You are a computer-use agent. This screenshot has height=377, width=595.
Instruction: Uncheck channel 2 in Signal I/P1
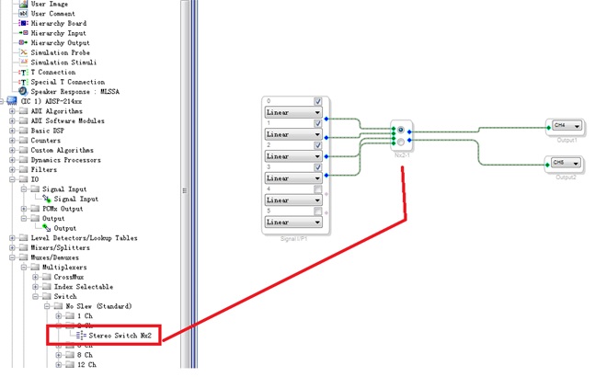(x=317, y=145)
